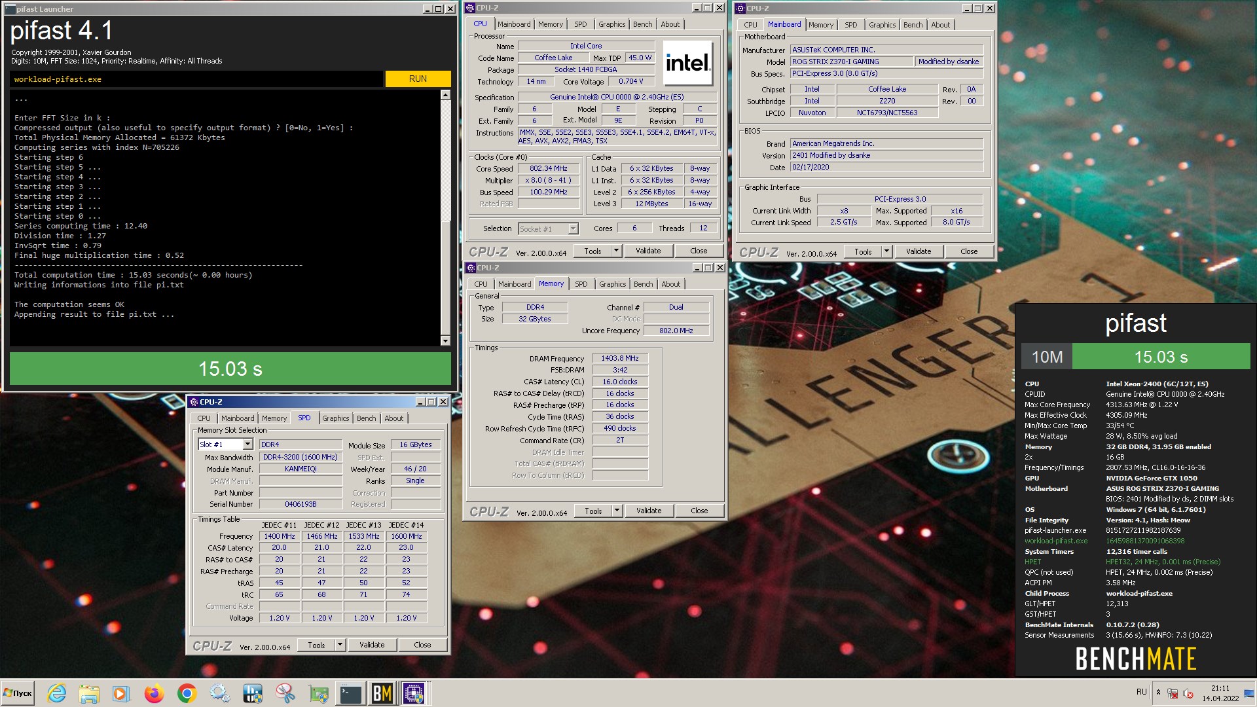
Task: Click the clock showing 21:11
Action: pyautogui.click(x=1220, y=693)
